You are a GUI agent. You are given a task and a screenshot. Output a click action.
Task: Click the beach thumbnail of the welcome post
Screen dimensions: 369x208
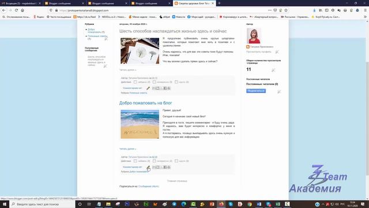pyautogui.click(x=140, y=124)
